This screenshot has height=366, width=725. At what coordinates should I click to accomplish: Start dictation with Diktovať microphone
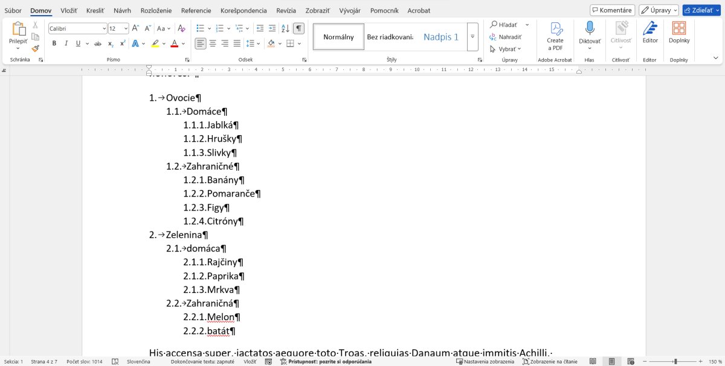tap(590, 33)
